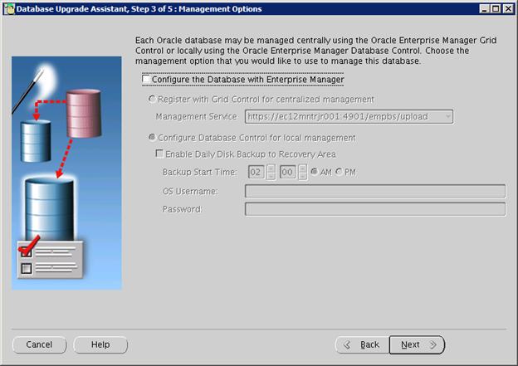Minimize the Database Upgrade Assistant window
Image resolution: width=518 pixels, height=366 pixels.
click(484, 8)
